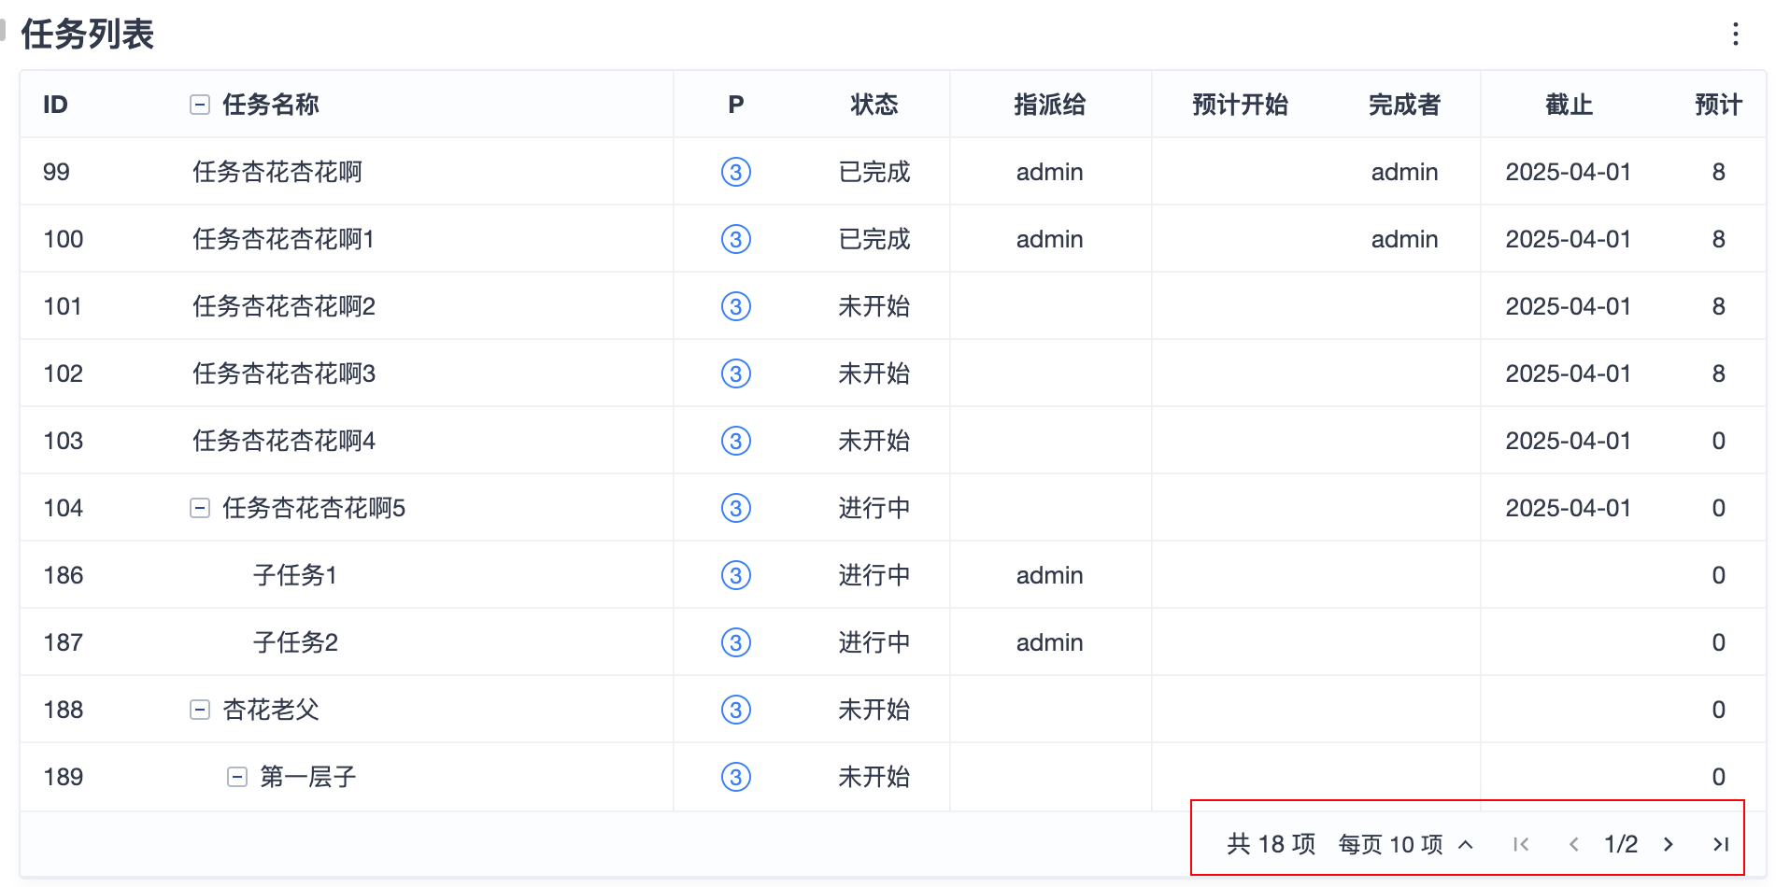This screenshot has height=887, width=1790.
Task: Collapse the 任务杏花杏花啊5 task tree
Action: point(200,508)
